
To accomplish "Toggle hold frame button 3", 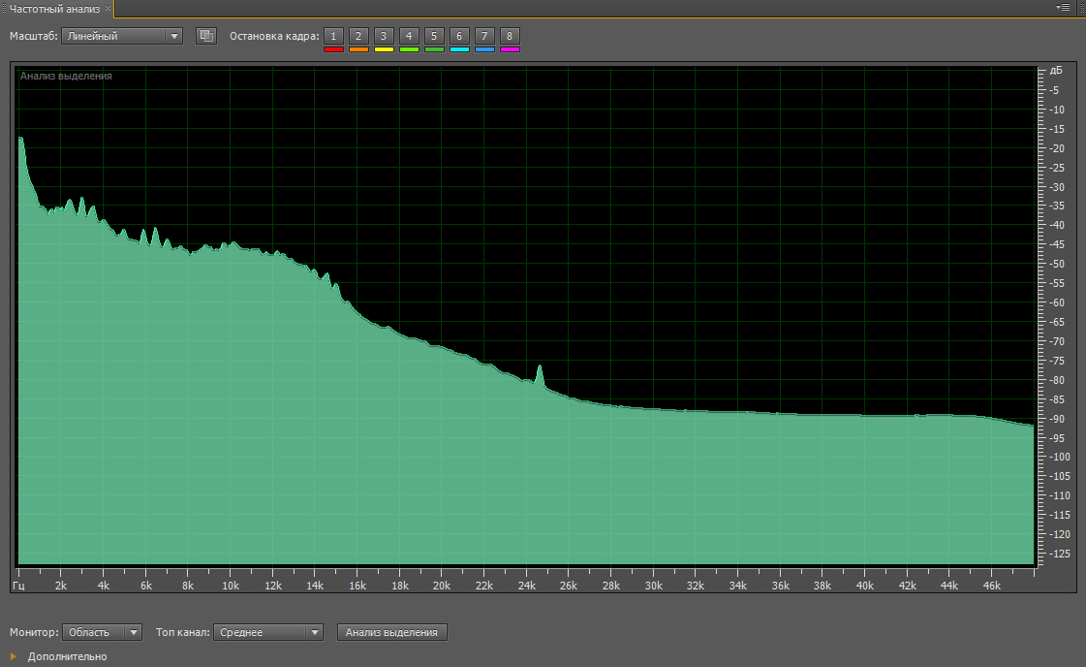I will tap(384, 36).
